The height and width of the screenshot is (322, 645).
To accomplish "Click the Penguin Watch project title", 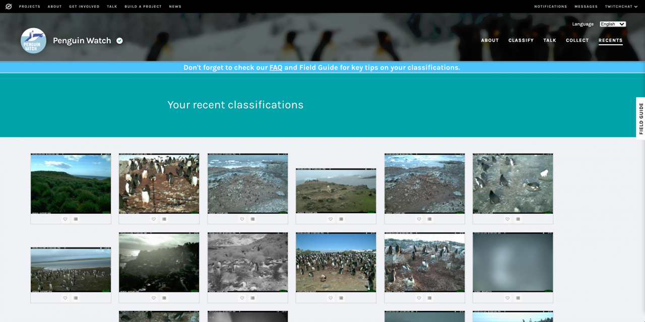I will tap(82, 41).
